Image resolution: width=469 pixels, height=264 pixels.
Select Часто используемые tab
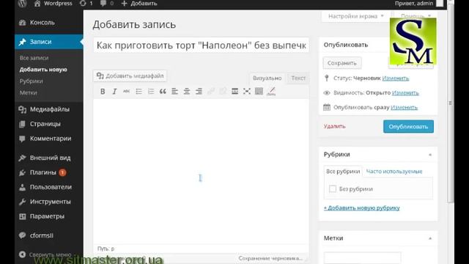(394, 172)
